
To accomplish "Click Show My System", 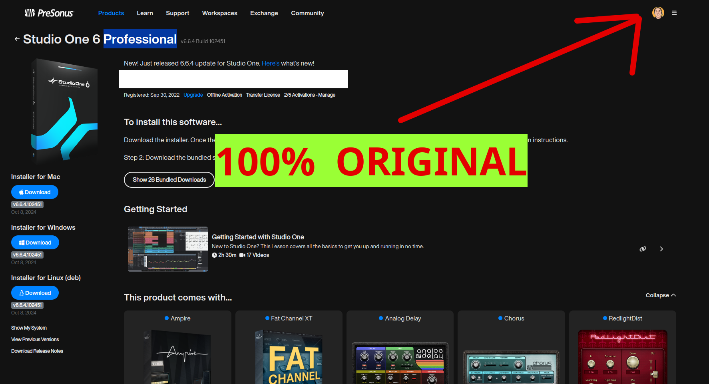I will tap(29, 328).
